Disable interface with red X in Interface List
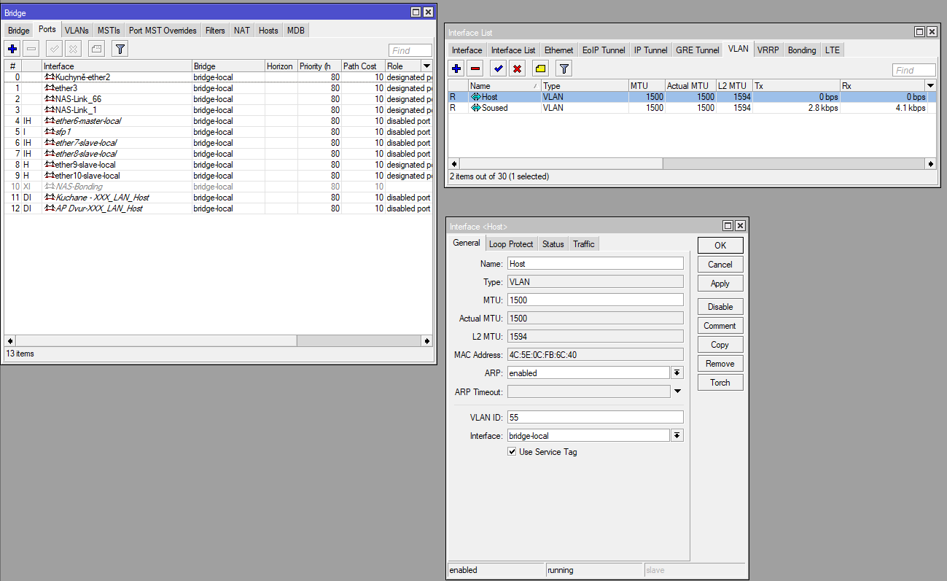The height and width of the screenshot is (581, 947). (x=517, y=69)
